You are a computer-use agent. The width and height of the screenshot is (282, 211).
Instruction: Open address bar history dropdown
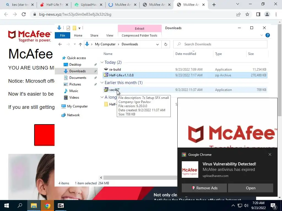[x=157, y=45]
